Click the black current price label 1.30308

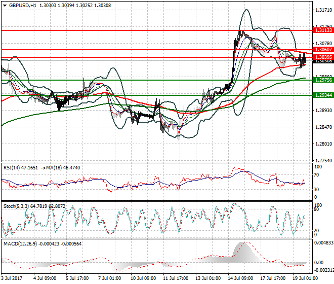[x=323, y=61]
